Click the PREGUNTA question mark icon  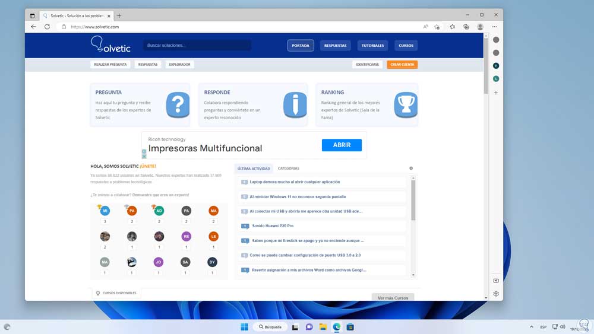[177, 105]
